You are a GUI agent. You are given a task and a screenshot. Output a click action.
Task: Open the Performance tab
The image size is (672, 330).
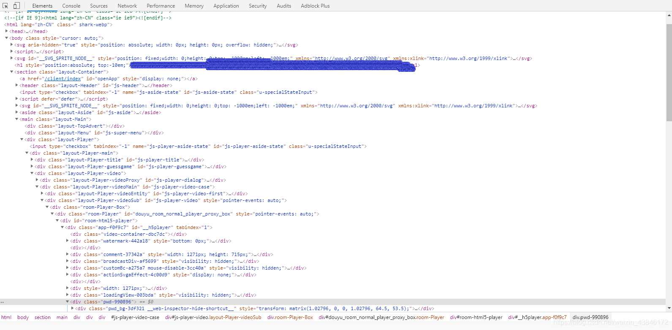161,6
